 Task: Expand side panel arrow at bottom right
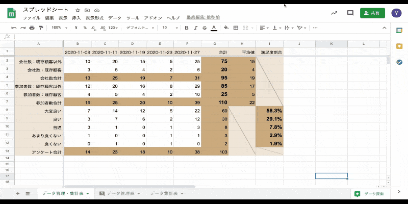point(399,192)
